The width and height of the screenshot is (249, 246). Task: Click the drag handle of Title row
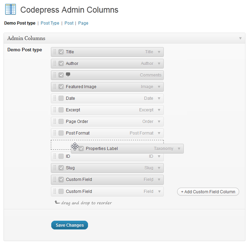tap(55, 52)
